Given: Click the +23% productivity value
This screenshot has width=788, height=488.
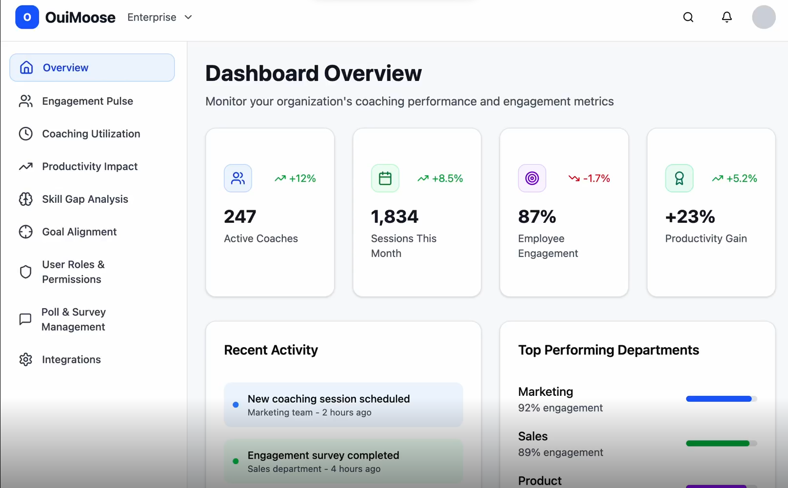Looking at the screenshot, I should 690,216.
